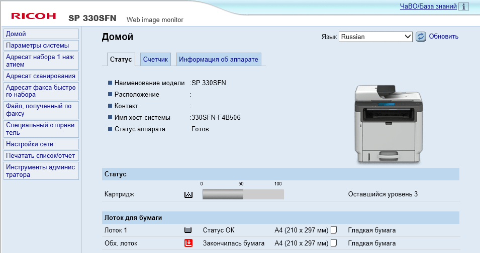Image resolution: width=480 pixels, height=253 pixels.
Task: Click the Гладкая бумага text in Обх. лоток row
Action: pos(371,243)
